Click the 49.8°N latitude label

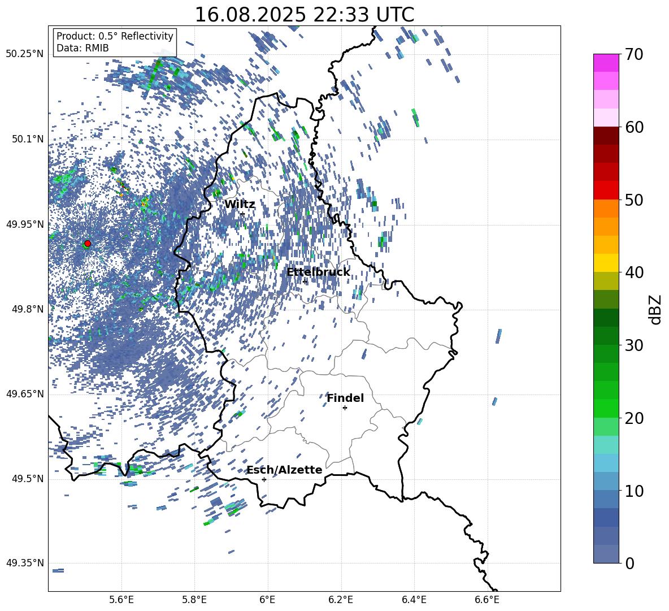pos(28,309)
